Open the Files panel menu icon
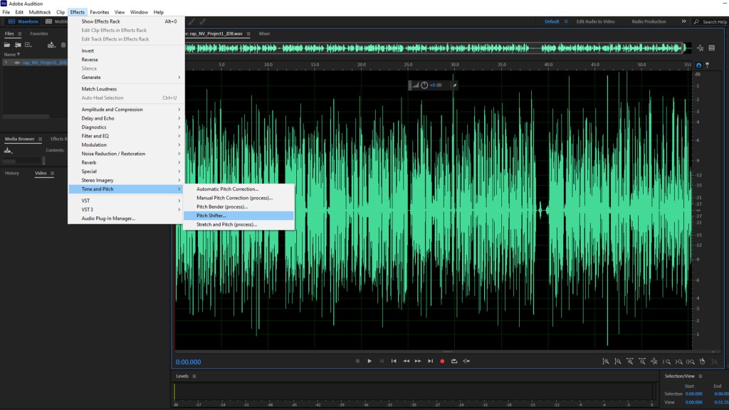The width and height of the screenshot is (729, 410). tap(19, 34)
